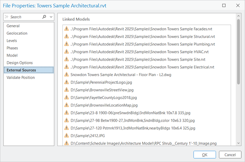Viewport: 245px width, 162px height.
Task: Click the Linked Models heading
Action: click(76, 19)
